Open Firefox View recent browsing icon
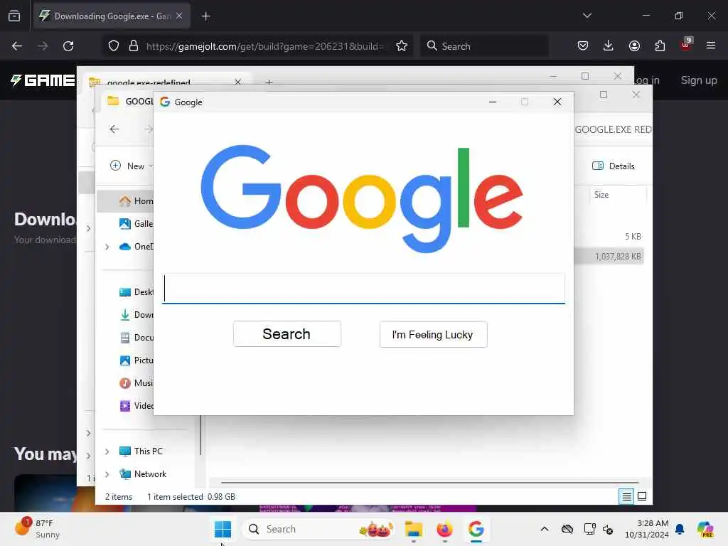Viewport: 728px width, 546px height. [14, 16]
